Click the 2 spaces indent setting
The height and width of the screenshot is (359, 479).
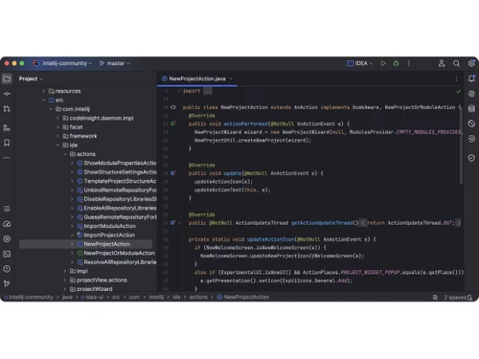pyautogui.click(x=455, y=298)
